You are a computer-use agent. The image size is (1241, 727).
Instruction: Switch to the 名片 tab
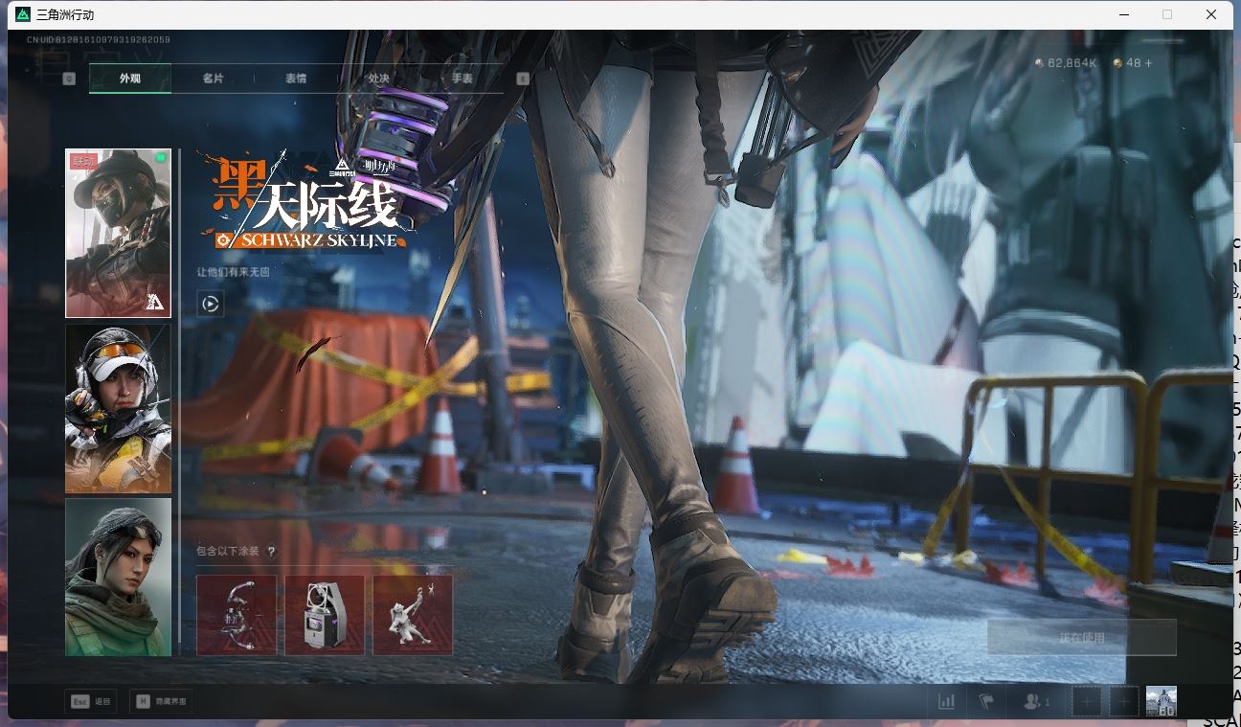pyautogui.click(x=213, y=79)
